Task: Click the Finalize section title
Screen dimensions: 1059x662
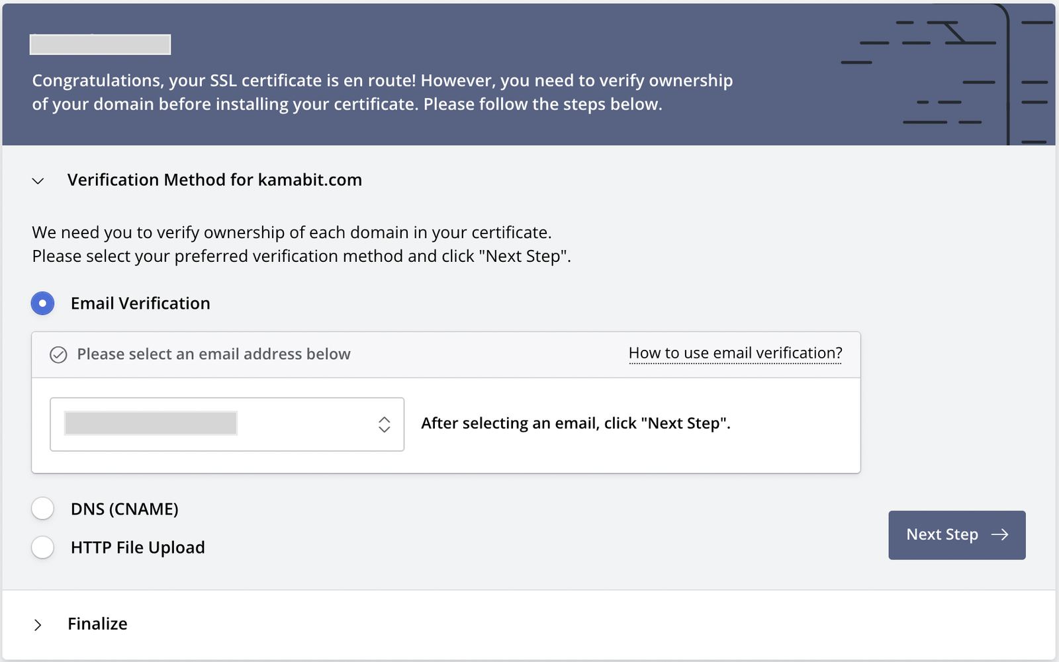Action: 97,624
